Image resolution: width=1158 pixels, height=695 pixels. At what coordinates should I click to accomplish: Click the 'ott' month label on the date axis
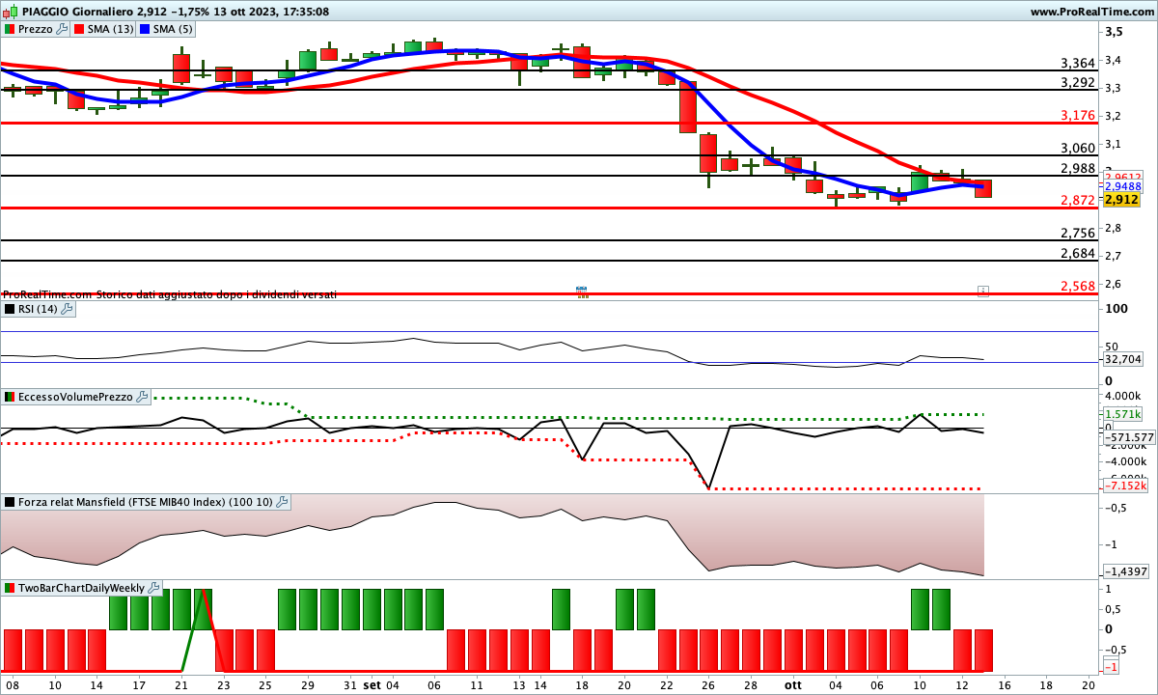pyautogui.click(x=792, y=685)
